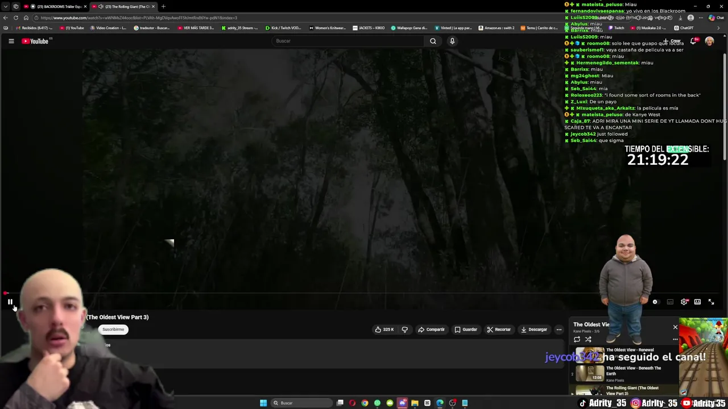The image size is (728, 409).
Task: Open CapCut from the taskbar
Action: (427, 403)
